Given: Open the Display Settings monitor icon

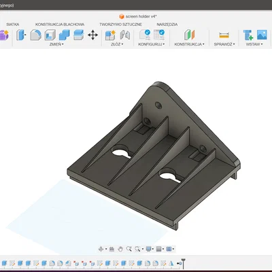Looking at the screenshot, I should 148,249.
